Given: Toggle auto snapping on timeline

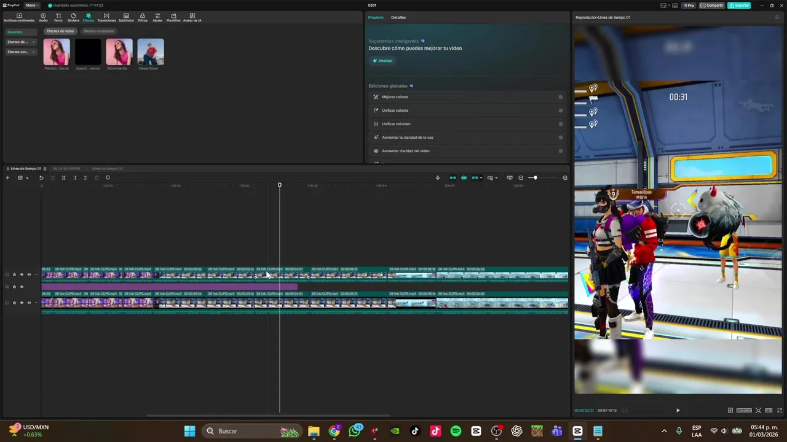Looking at the screenshot, I should coord(464,178).
